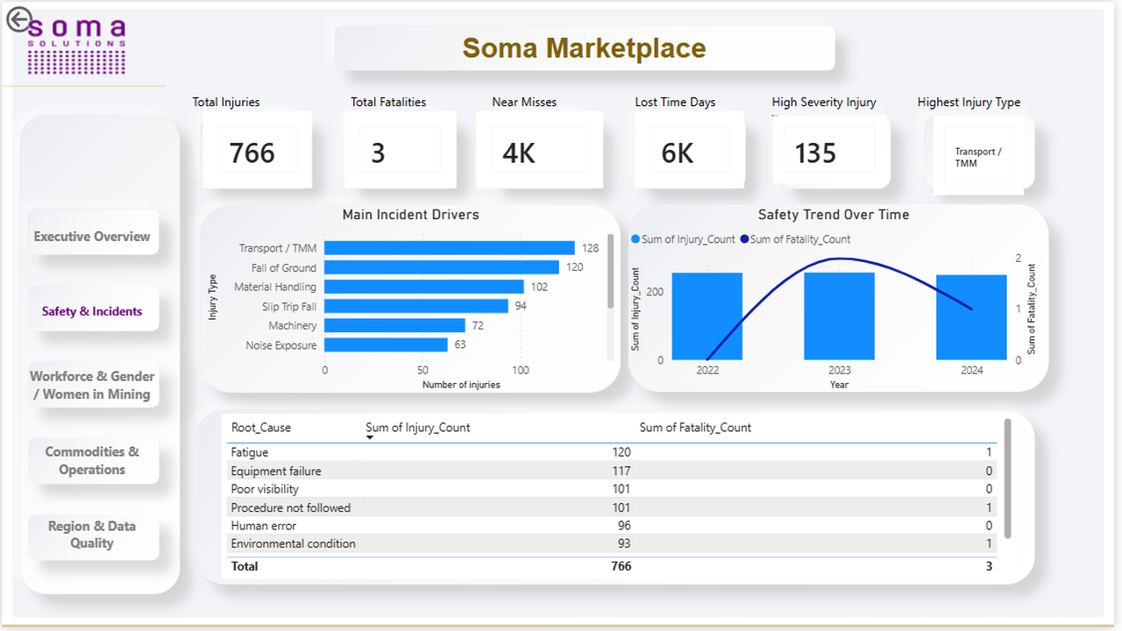Click the Poor visibility row
The height and width of the screenshot is (631, 1122).
click(612, 489)
